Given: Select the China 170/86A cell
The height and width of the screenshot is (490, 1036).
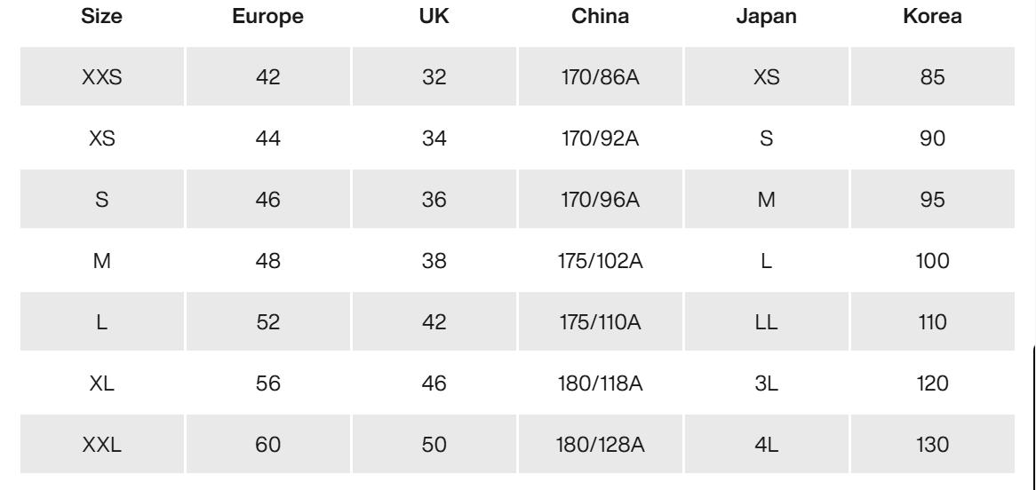Looking at the screenshot, I should point(600,77).
